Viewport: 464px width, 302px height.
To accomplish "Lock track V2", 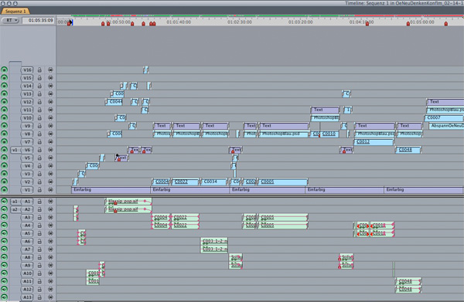I will [x=39, y=182].
